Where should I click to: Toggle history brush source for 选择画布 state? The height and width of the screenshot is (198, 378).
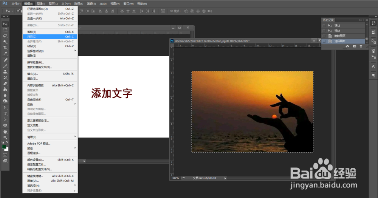click(324, 41)
